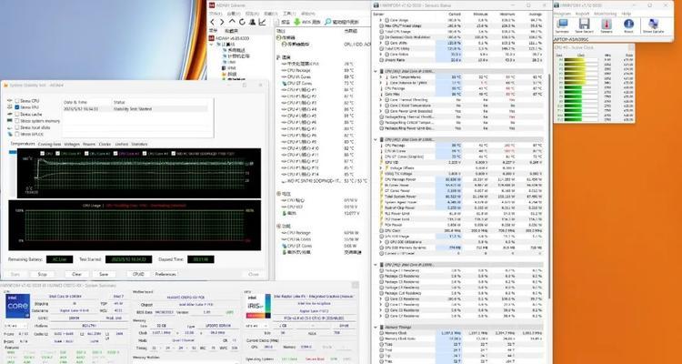Image resolution: width=682 pixels, height=364 pixels.
Task: Open the CPU #0 selector in System Summary
Action: (x=15, y=326)
